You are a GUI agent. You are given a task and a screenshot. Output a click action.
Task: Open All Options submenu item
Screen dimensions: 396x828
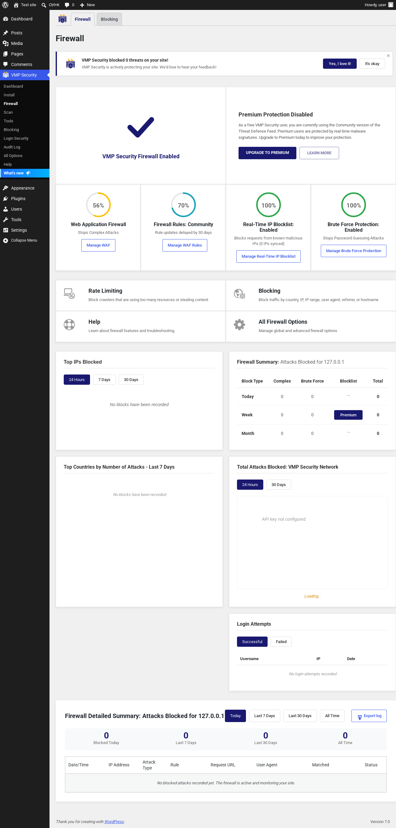(13, 156)
